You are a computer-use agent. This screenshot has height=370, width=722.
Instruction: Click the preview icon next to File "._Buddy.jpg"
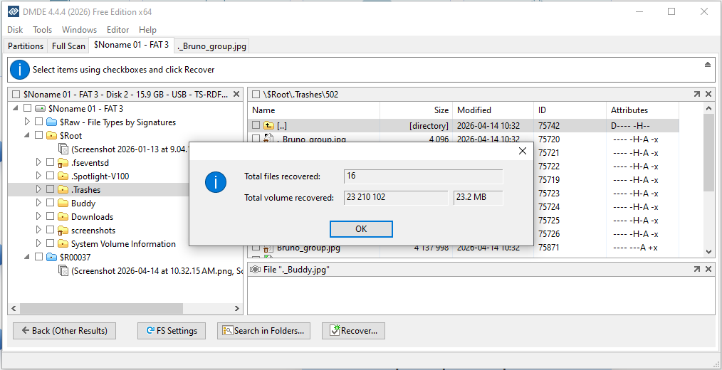coord(256,270)
